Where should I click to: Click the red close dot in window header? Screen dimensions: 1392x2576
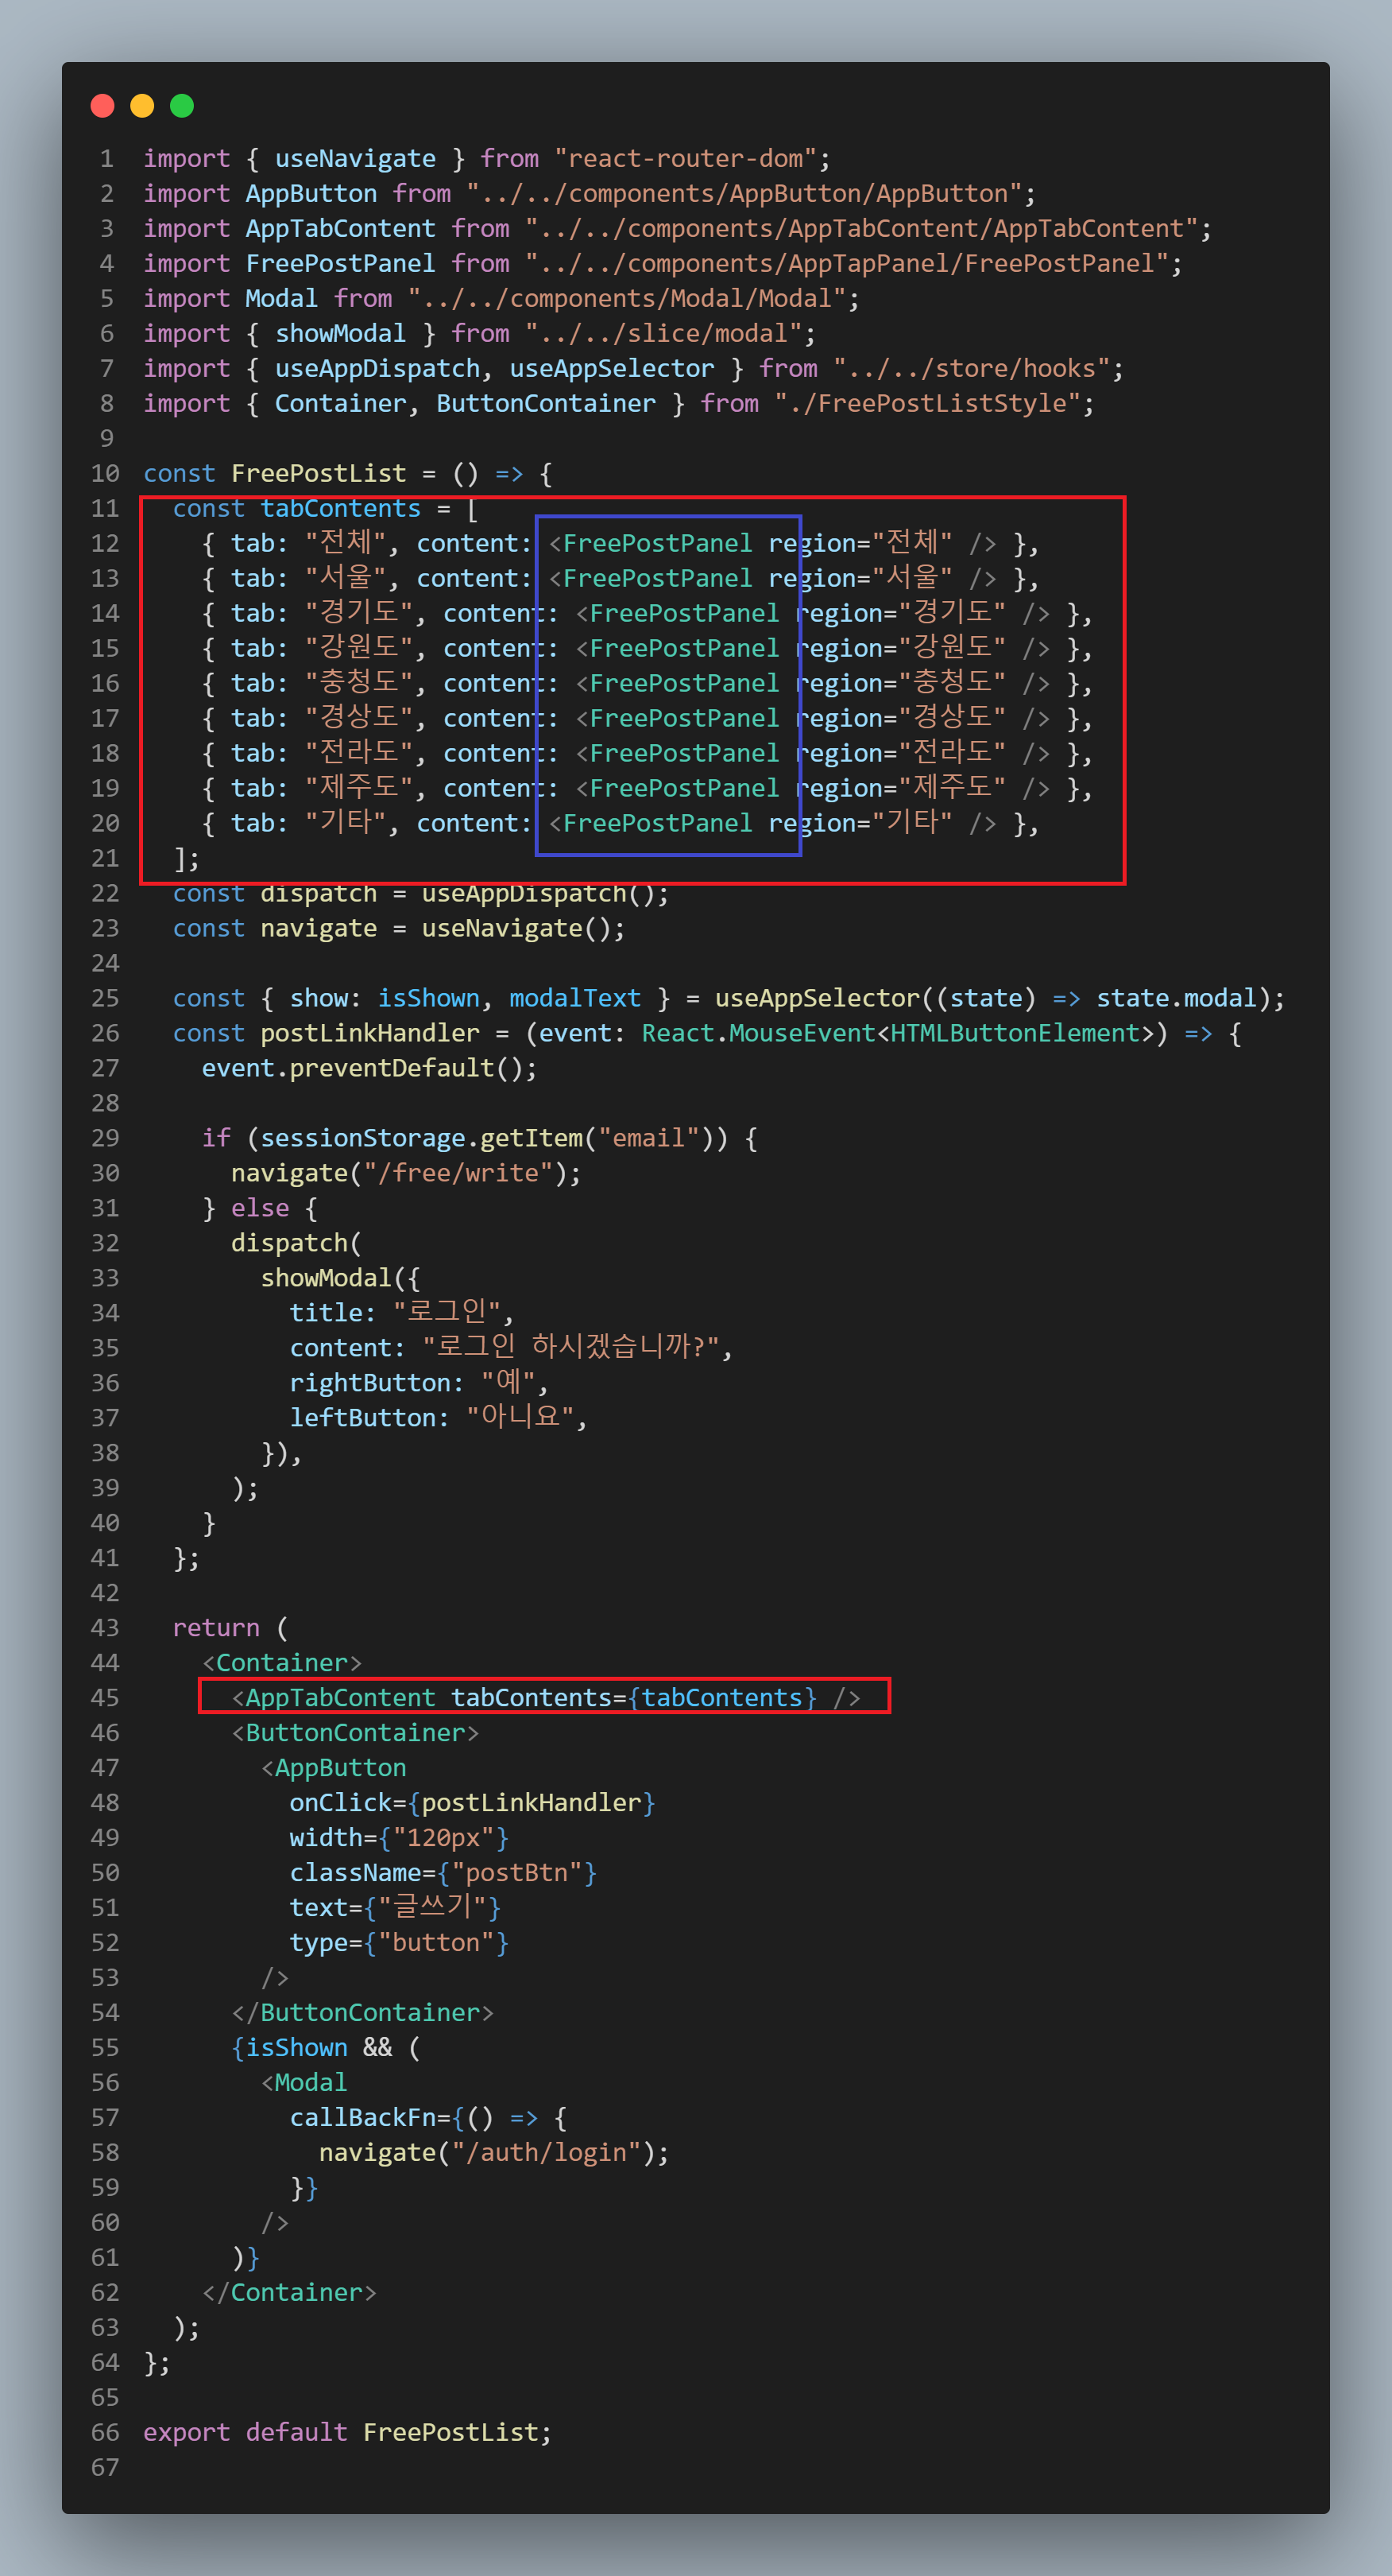click(102, 106)
